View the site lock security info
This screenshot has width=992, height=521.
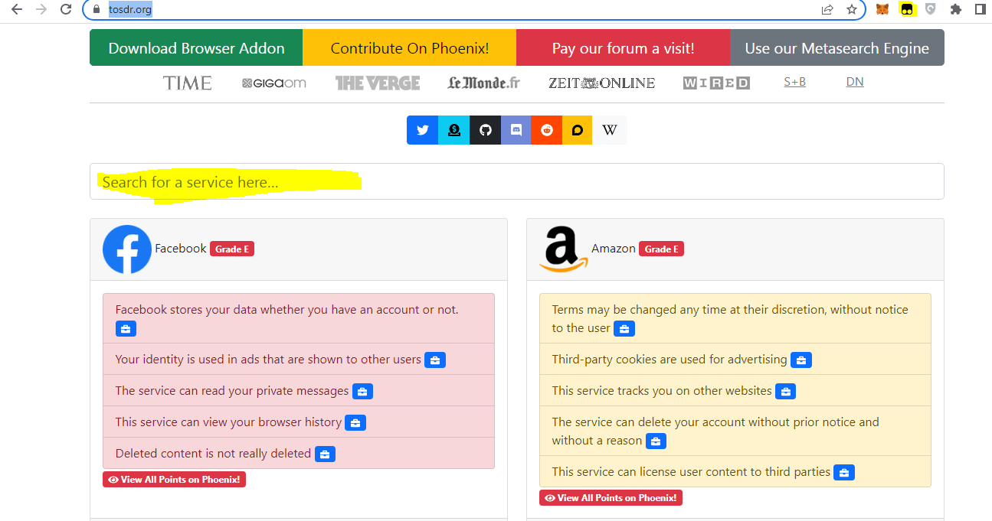(96, 9)
